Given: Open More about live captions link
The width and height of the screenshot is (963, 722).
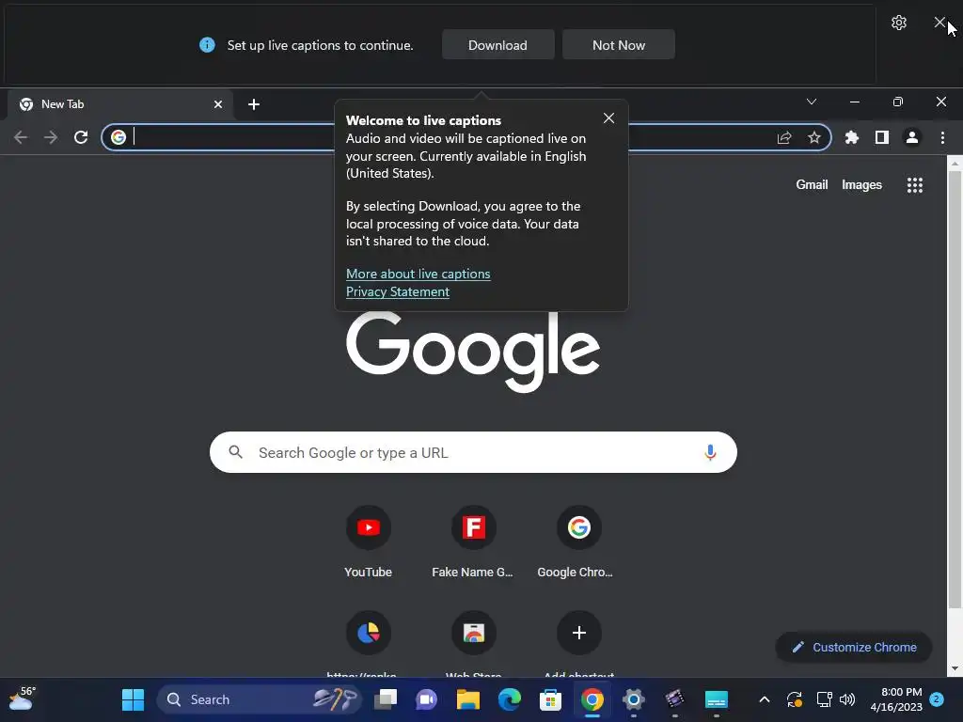Looking at the screenshot, I should pos(418,274).
